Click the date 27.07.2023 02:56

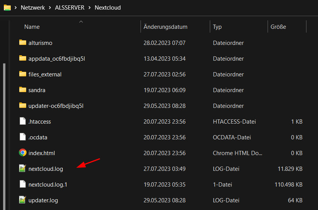point(164,74)
